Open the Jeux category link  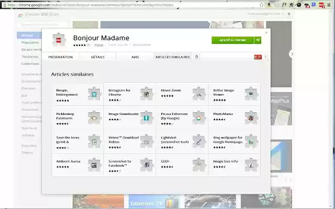coord(24,95)
